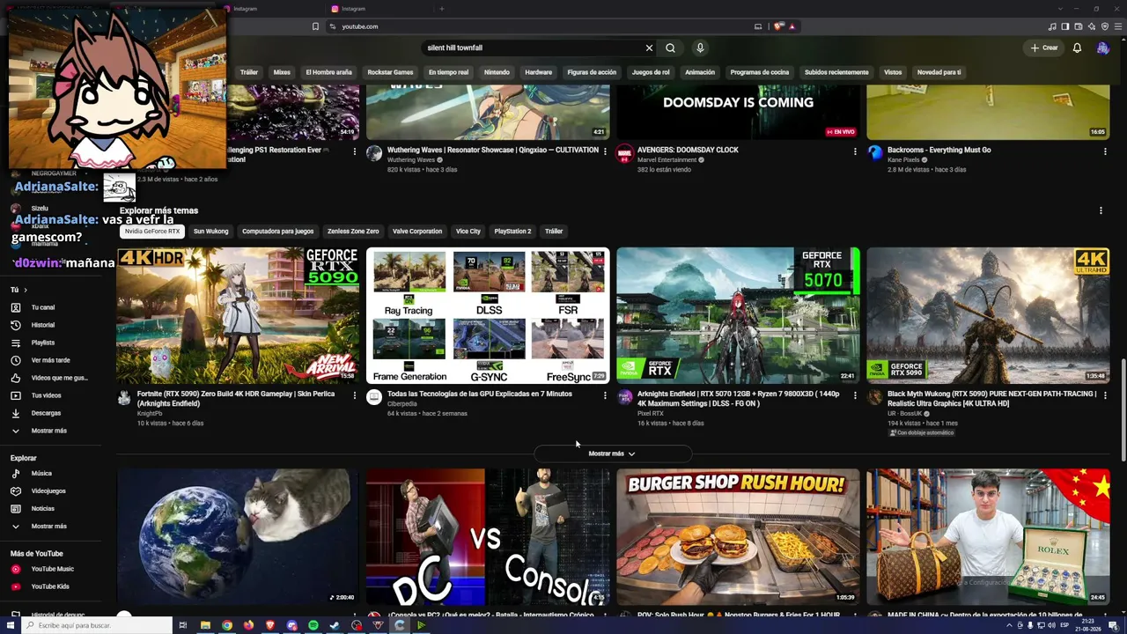
Task: Open the Explorar más temas options menu
Action: click(1101, 210)
